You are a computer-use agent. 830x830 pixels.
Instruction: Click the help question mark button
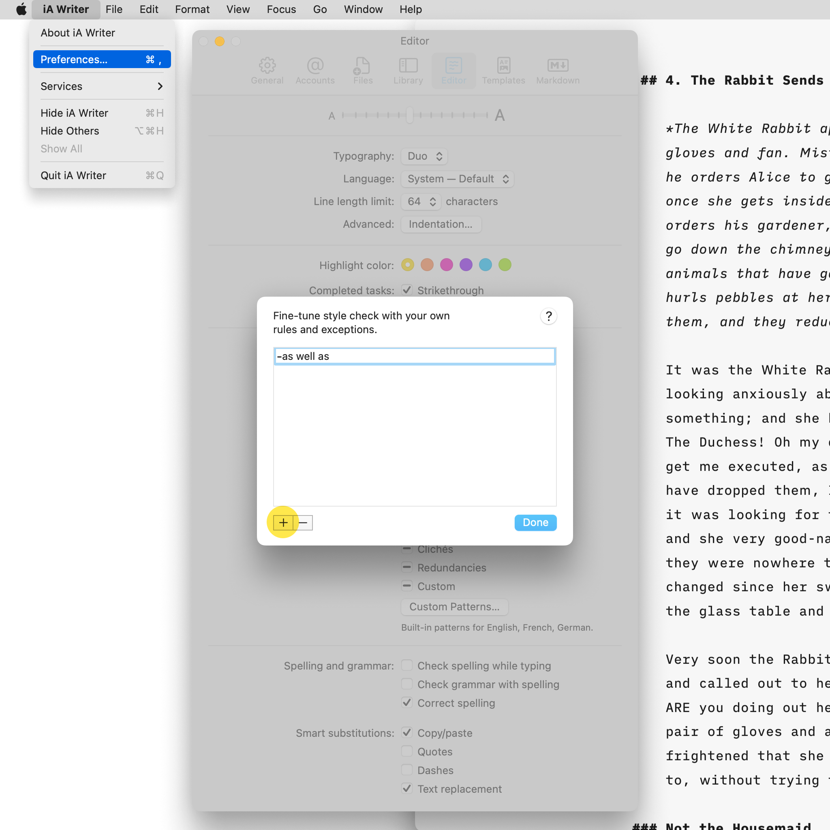click(548, 317)
